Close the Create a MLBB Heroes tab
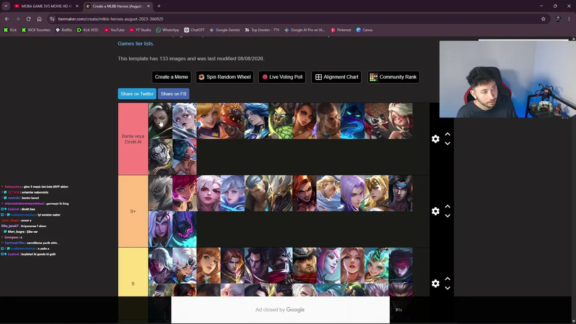 [148, 6]
